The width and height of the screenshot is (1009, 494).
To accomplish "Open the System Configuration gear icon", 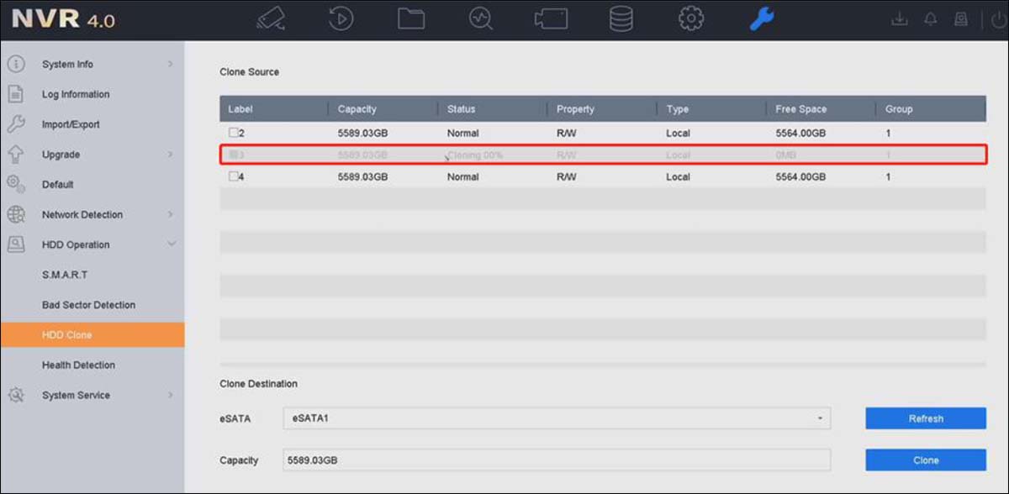I will pyautogui.click(x=690, y=18).
